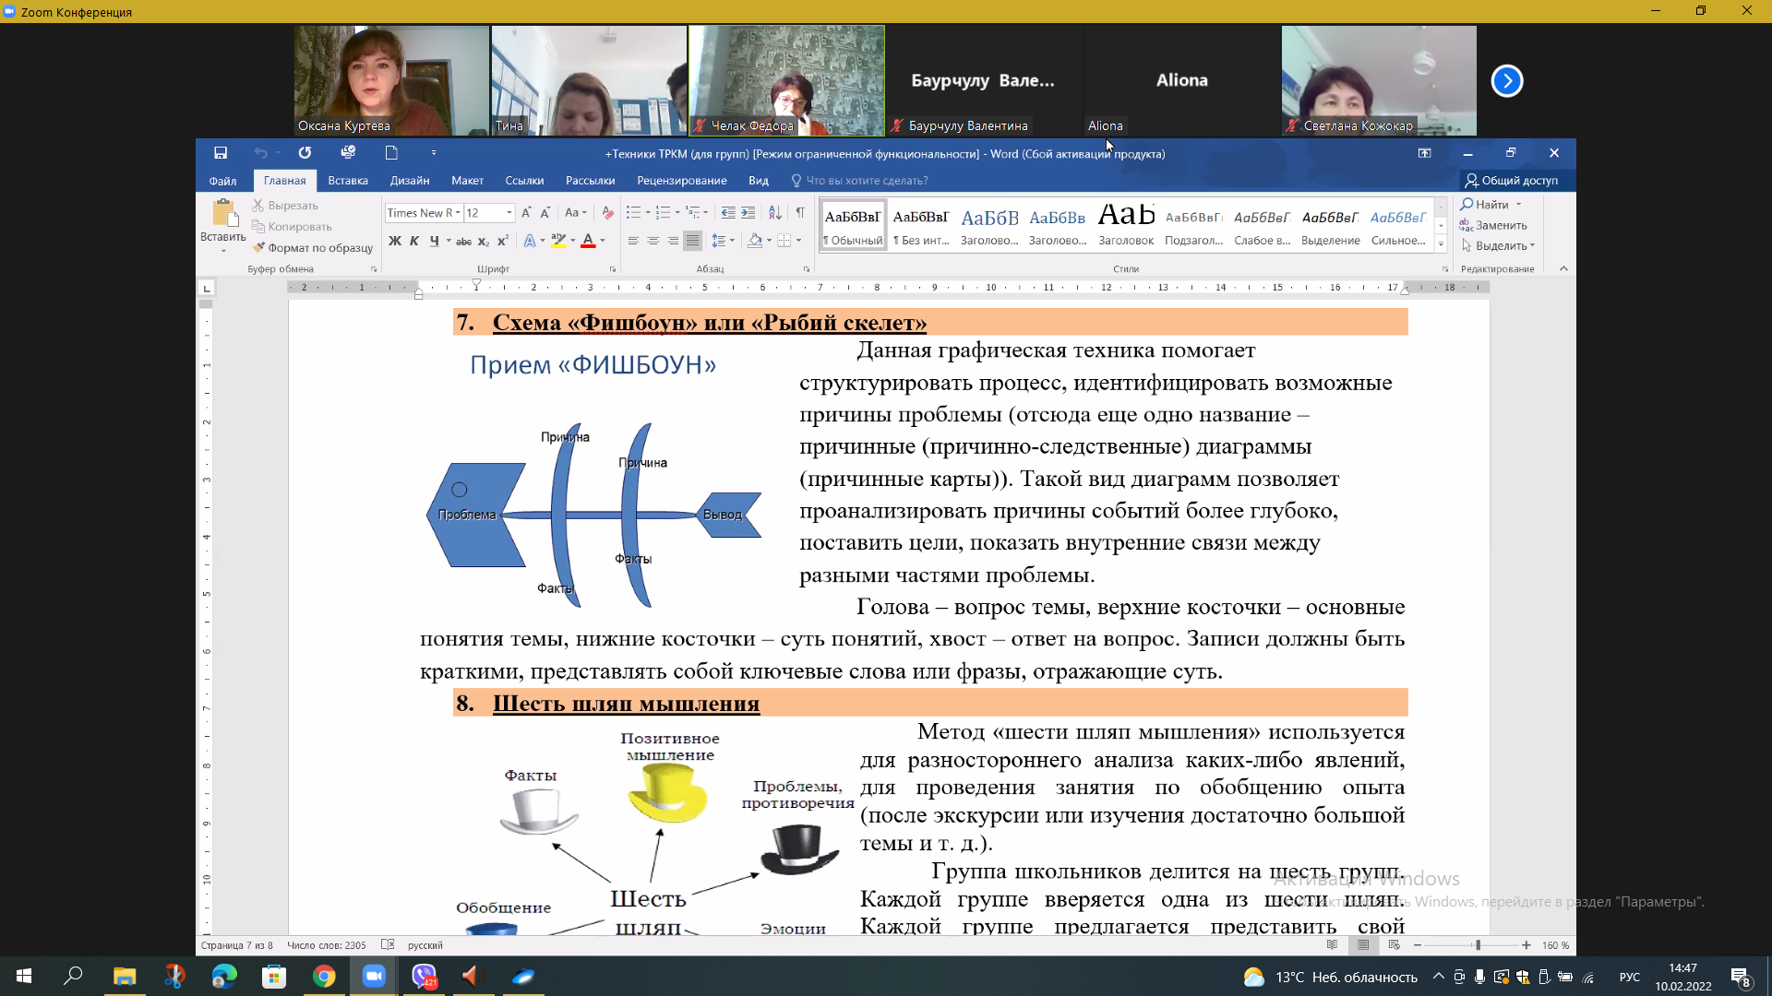Switch to the Рецензирование tab
The height and width of the screenshot is (996, 1772).
[x=681, y=181]
